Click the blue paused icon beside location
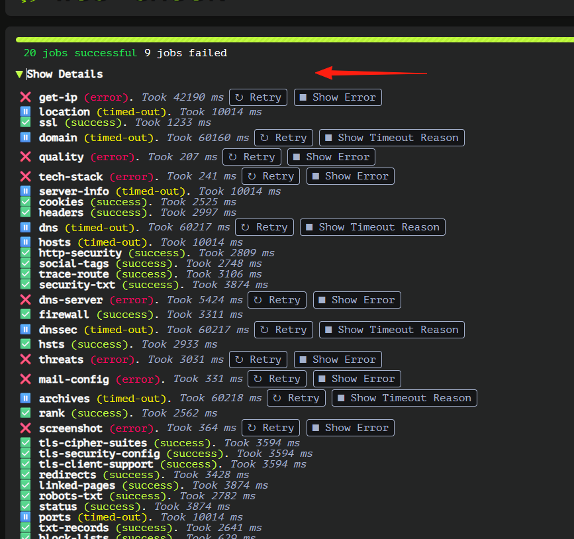 (x=25, y=111)
